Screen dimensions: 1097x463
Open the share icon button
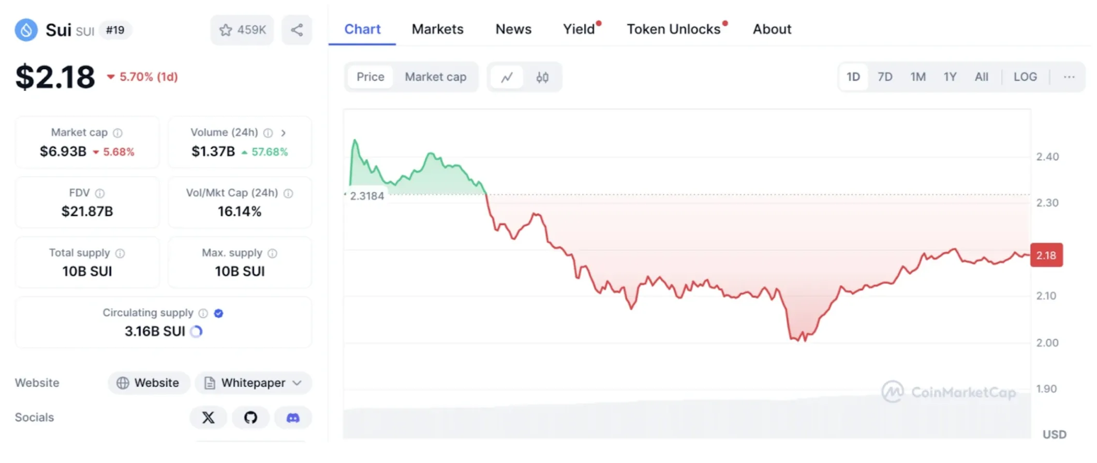click(297, 30)
